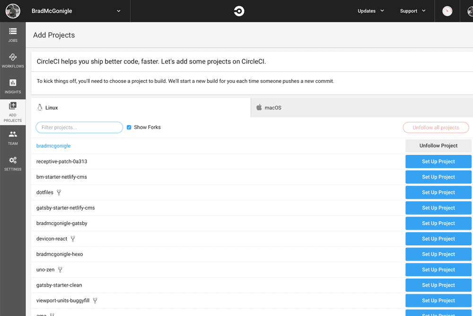Click fork icon next to viewport-units-buggyfill

[x=95, y=300]
